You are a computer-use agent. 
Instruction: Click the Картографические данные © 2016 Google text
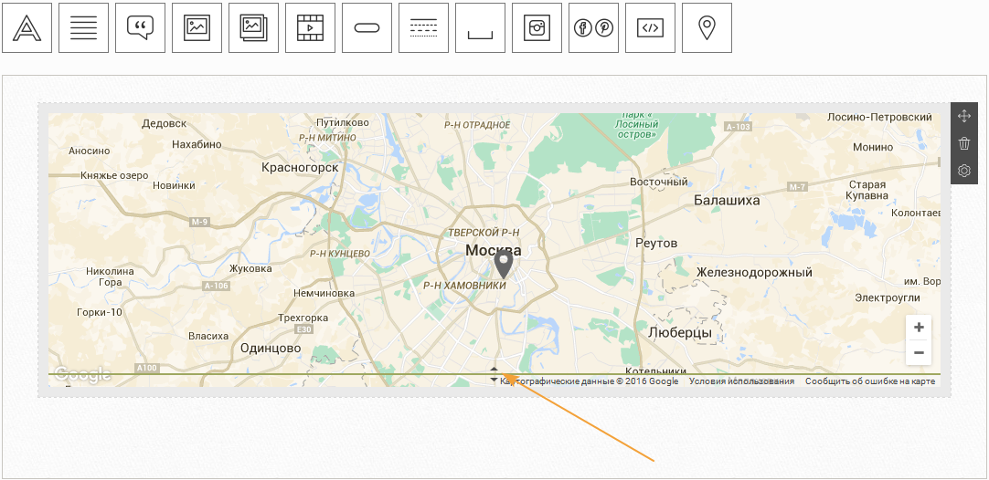pos(590,381)
